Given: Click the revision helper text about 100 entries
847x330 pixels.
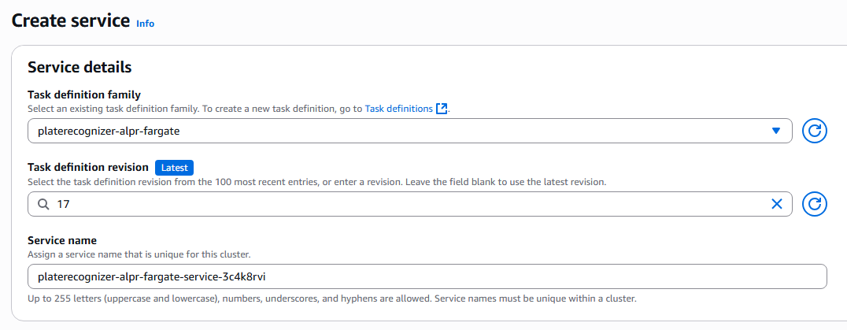Looking at the screenshot, I should point(316,182).
